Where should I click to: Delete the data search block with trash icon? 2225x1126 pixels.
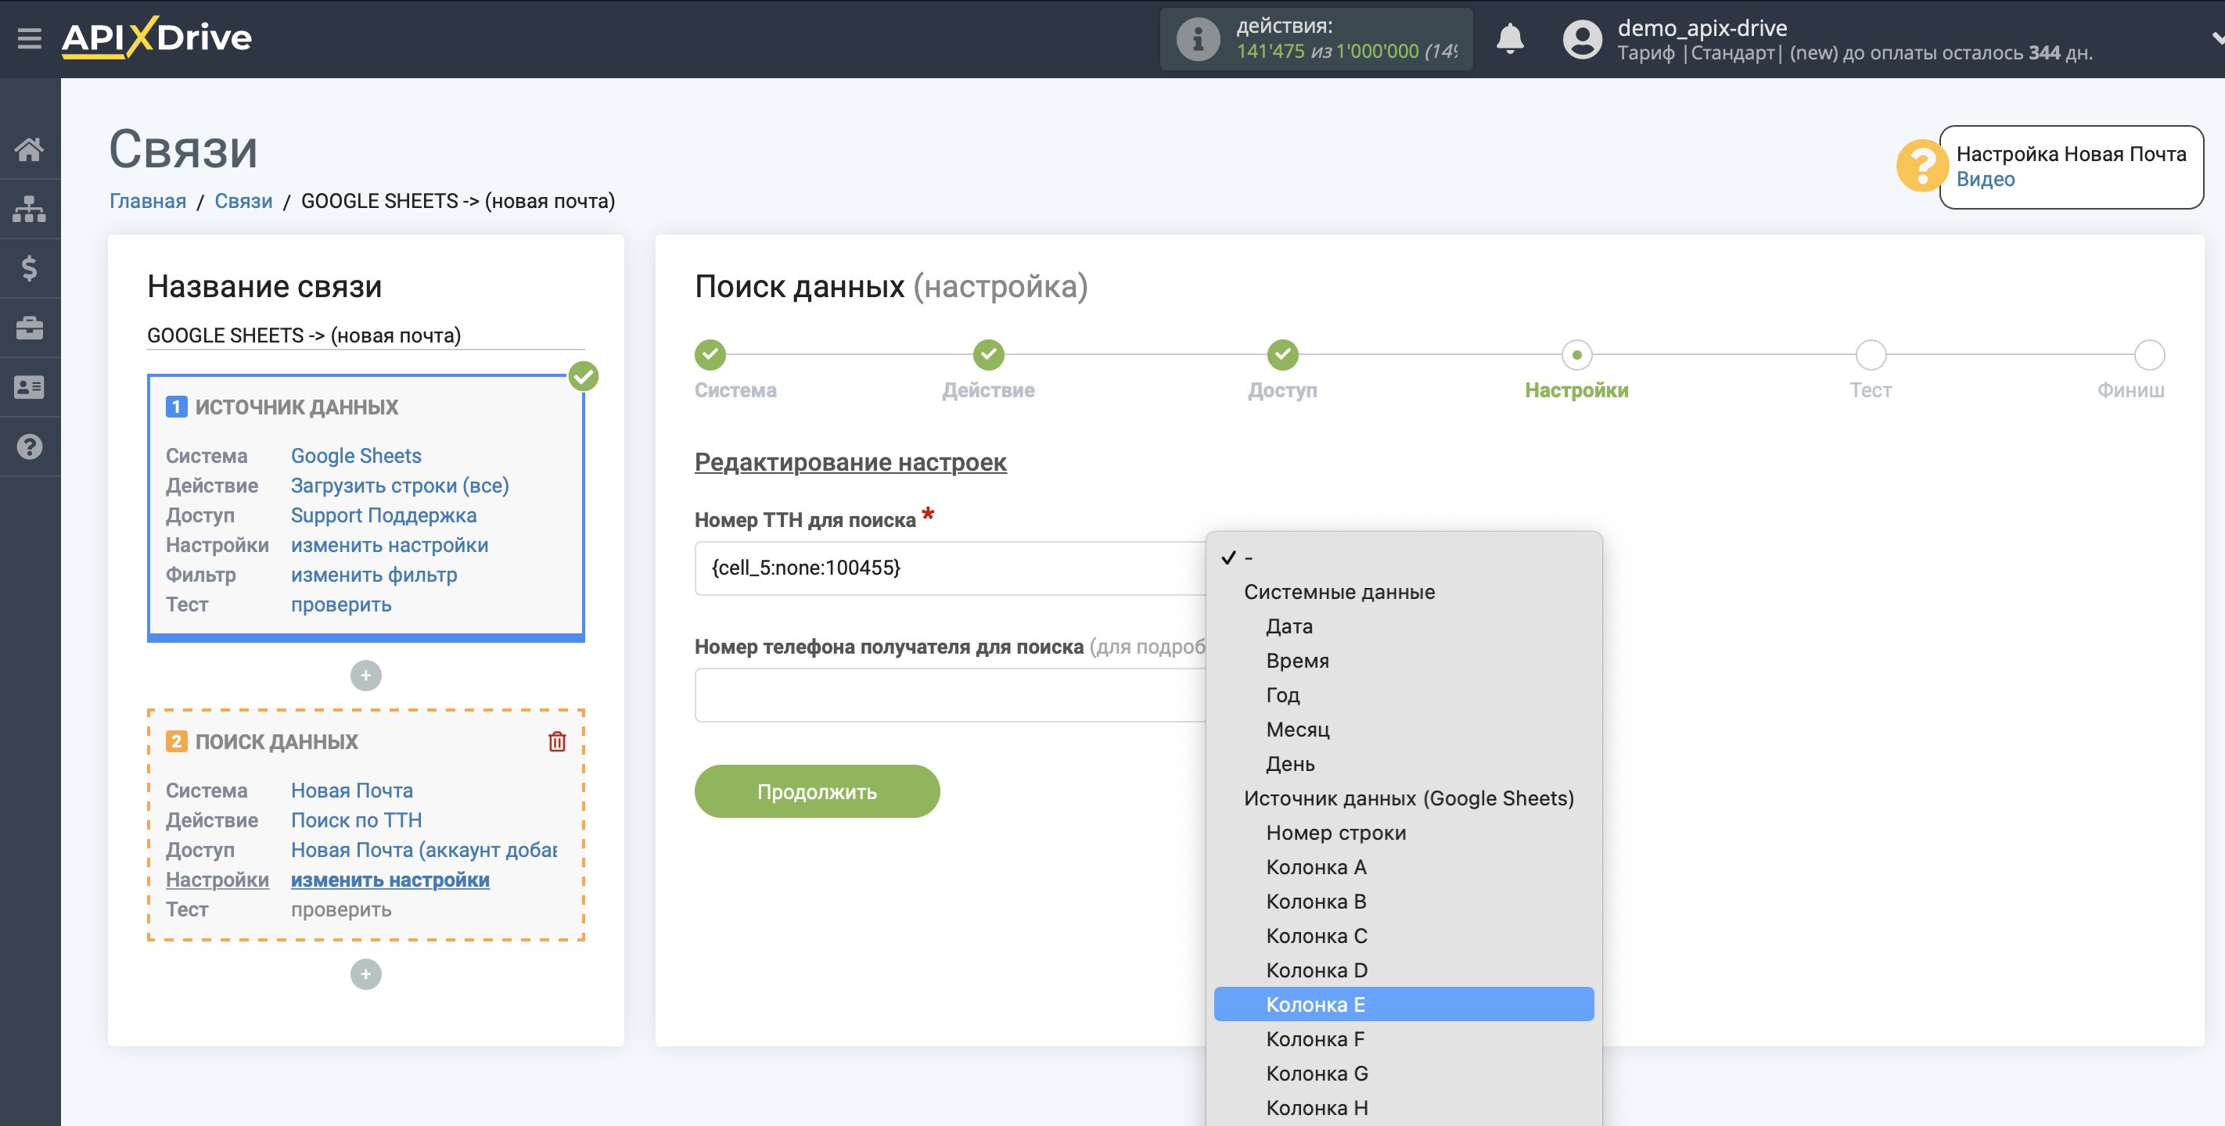point(557,742)
